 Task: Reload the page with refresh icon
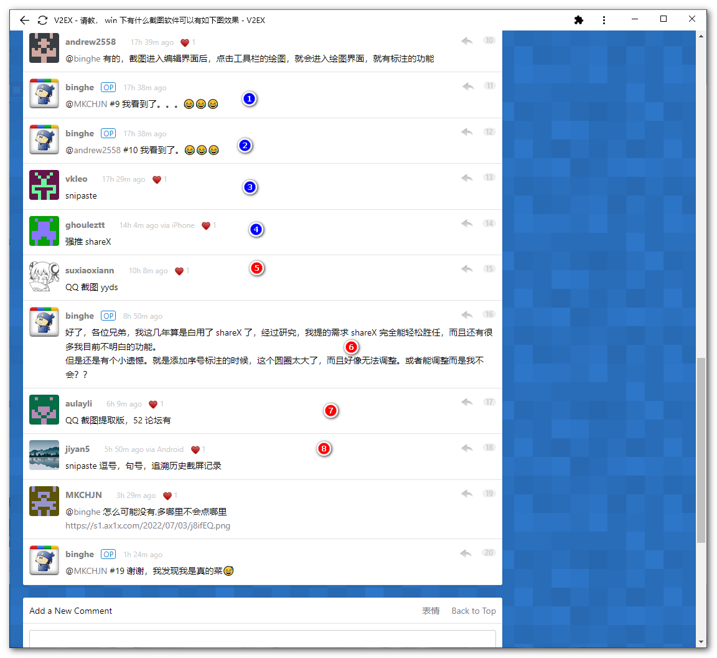pyautogui.click(x=42, y=20)
